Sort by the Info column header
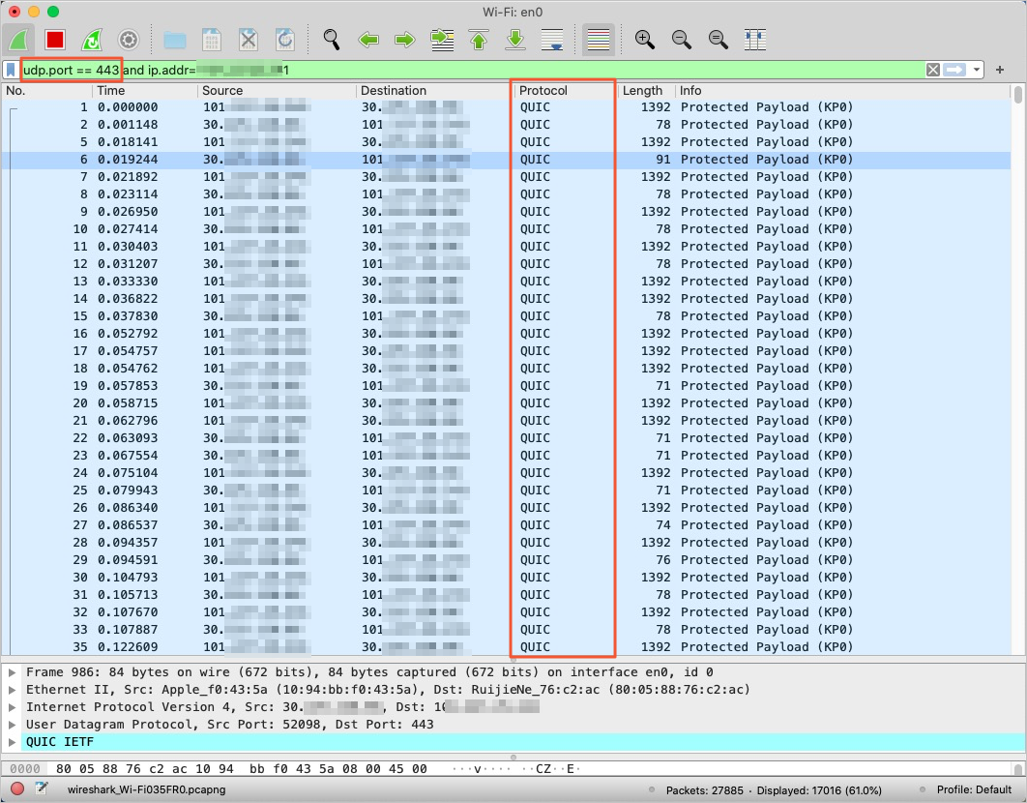 (843, 91)
